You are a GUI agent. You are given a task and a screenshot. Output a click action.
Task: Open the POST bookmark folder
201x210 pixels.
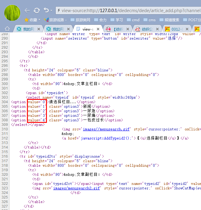[x=192, y=20]
